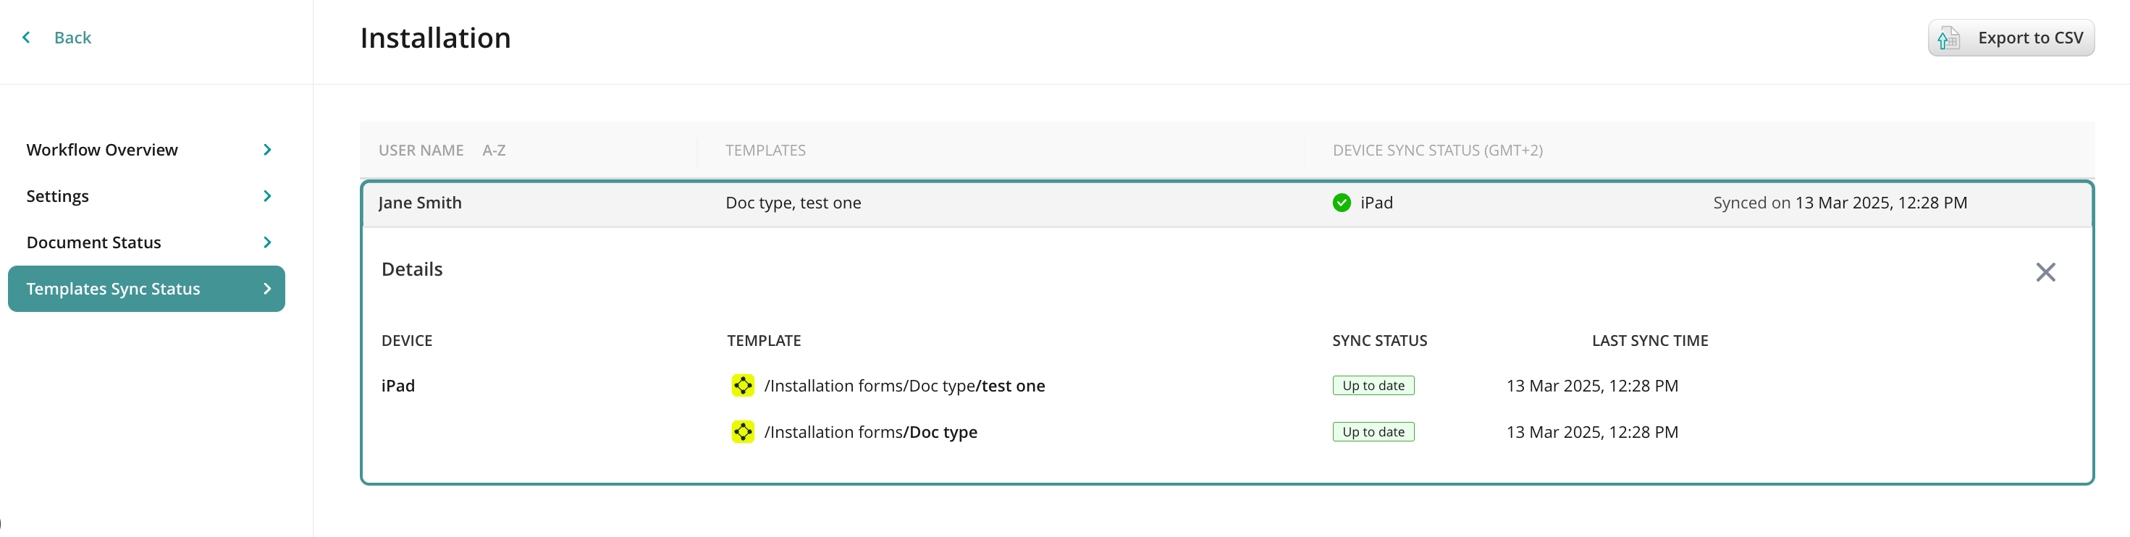The height and width of the screenshot is (537, 2130).
Task: Close the Details panel with X
Action: pos(2045,272)
